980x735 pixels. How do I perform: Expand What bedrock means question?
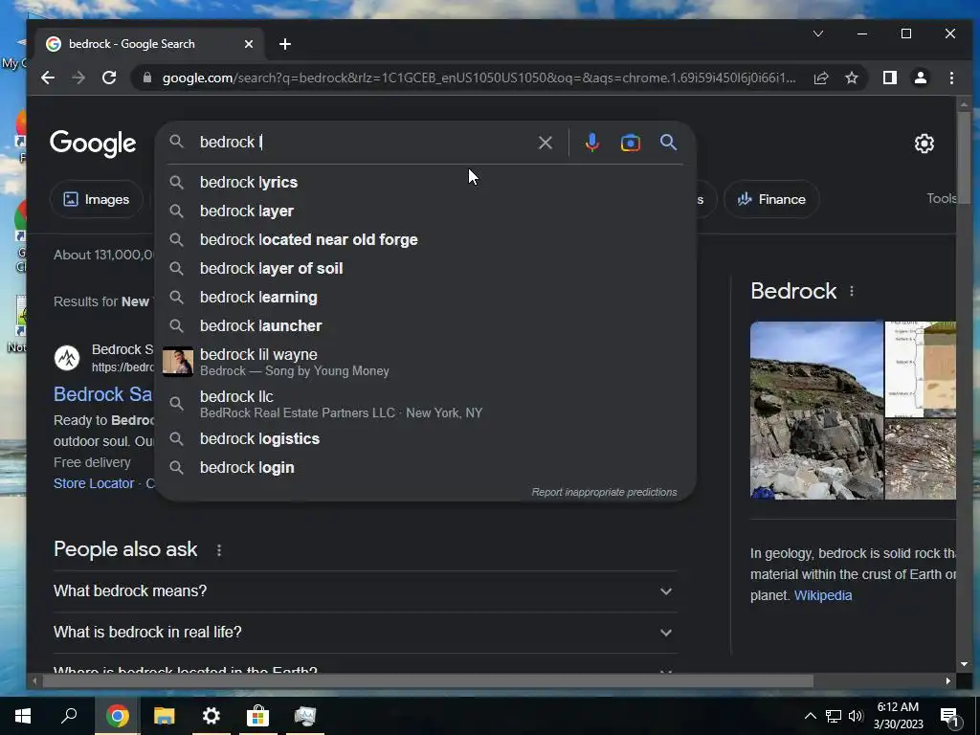pyautogui.click(x=365, y=591)
